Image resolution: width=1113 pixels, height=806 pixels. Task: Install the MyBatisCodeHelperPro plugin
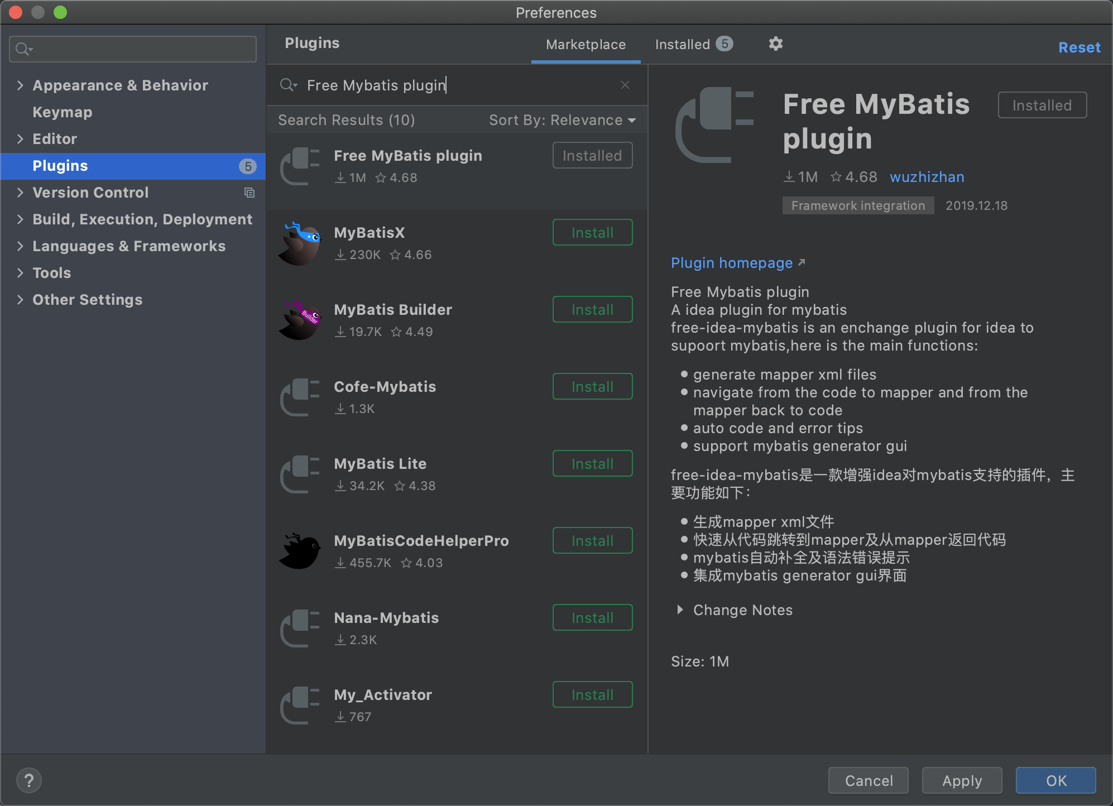click(592, 540)
